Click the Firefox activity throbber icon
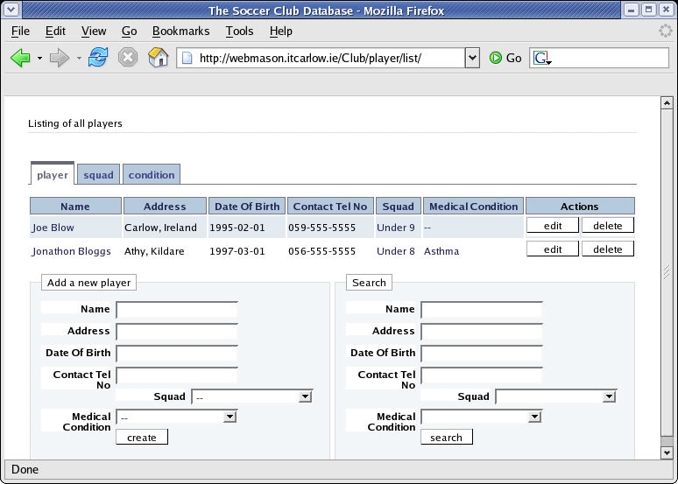Viewport: 678px width, 484px height. point(666,31)
